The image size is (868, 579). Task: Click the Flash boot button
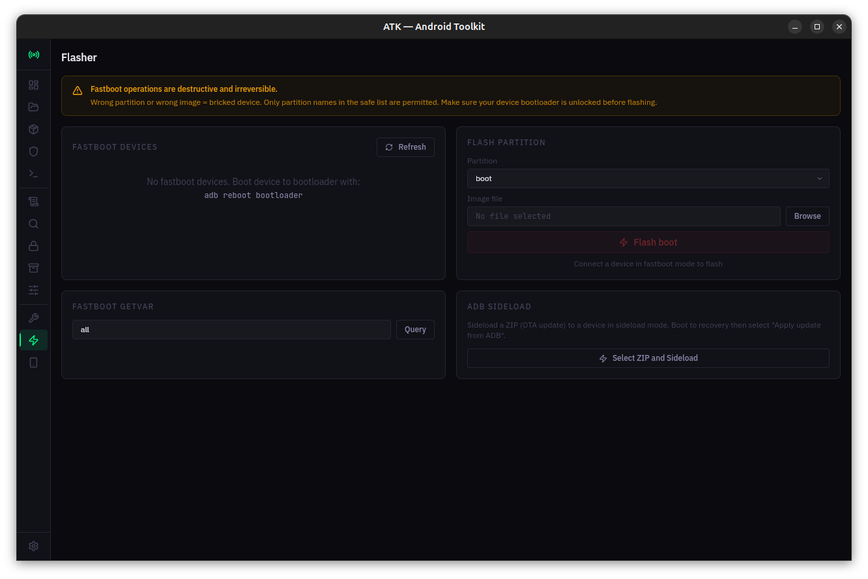click(x=648, y=242)
